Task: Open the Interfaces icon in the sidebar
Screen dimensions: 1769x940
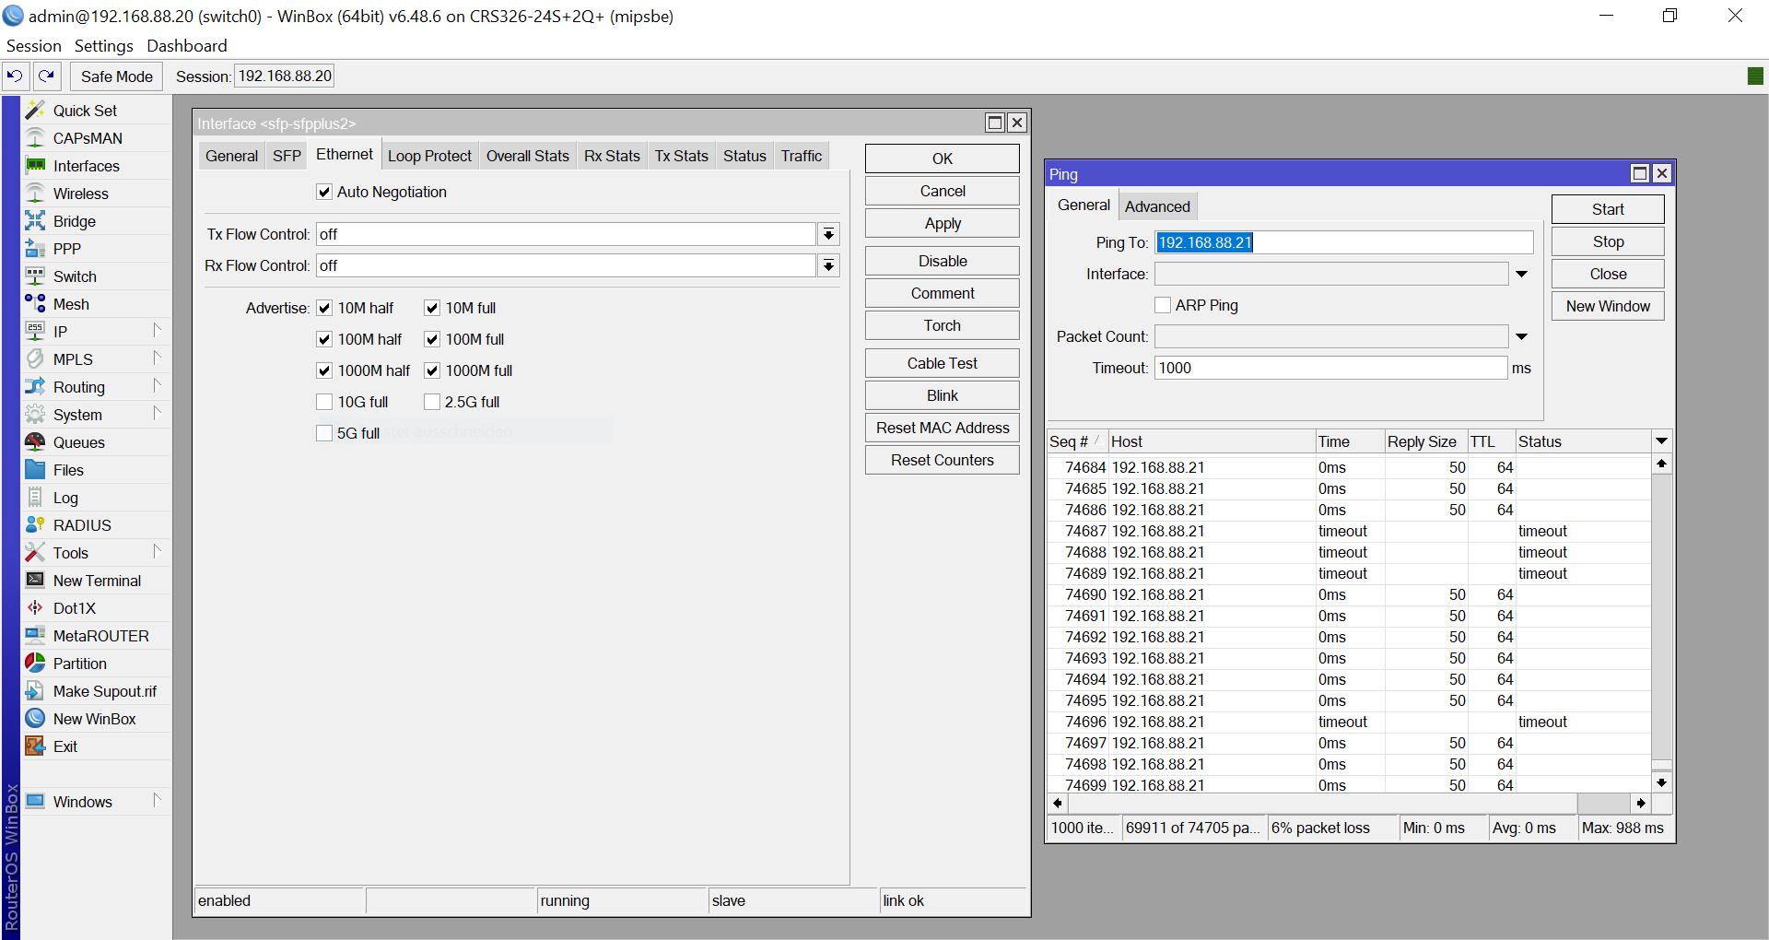Action: [35, 166]
